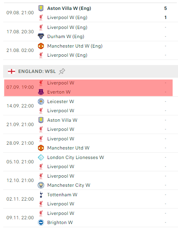Open the 09.11. 22:00 Brighton fixture
The width and height of the screenshot is (178, 228).
pos(91,218)
